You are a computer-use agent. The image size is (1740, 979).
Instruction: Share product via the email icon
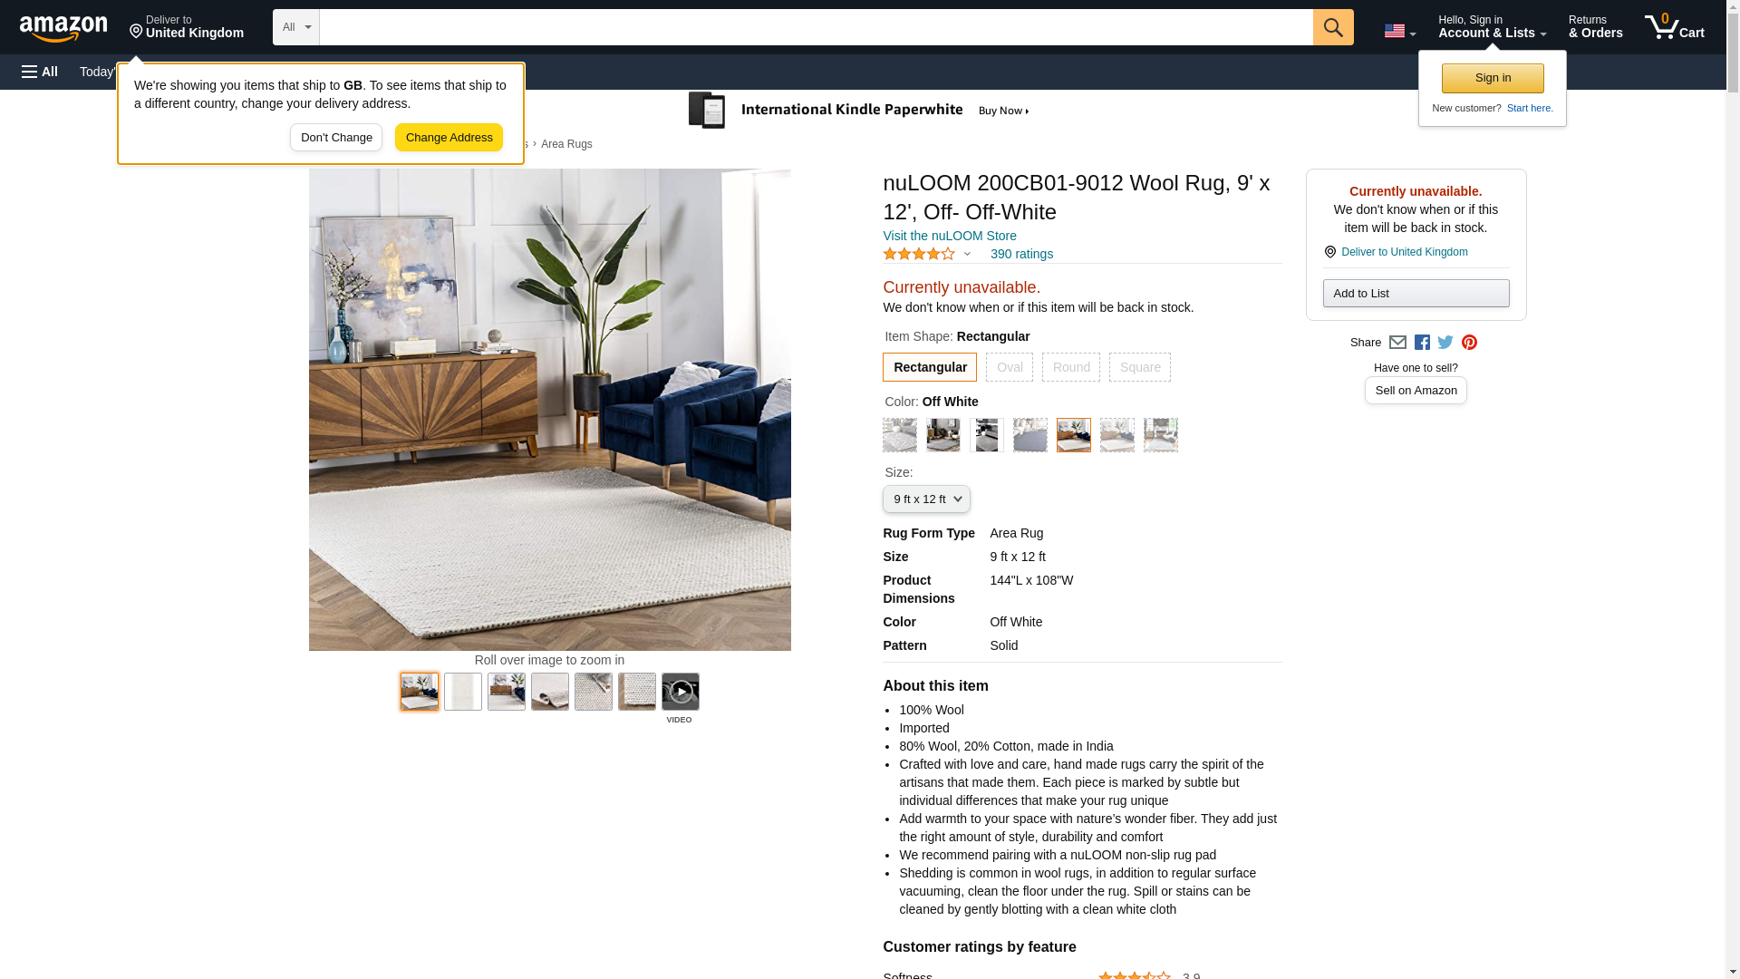pos(1397,343)
